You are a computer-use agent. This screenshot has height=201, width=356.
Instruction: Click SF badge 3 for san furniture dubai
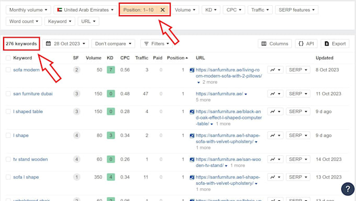click(x=76, y=94)
